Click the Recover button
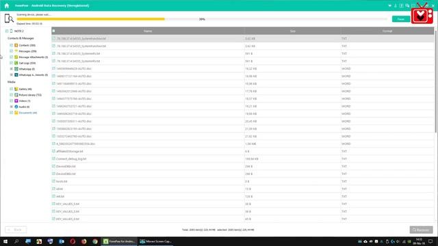 [x=422, y=230]
